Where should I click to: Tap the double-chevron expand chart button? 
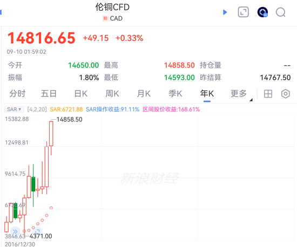pyautogui.click(x=15, y=231)
